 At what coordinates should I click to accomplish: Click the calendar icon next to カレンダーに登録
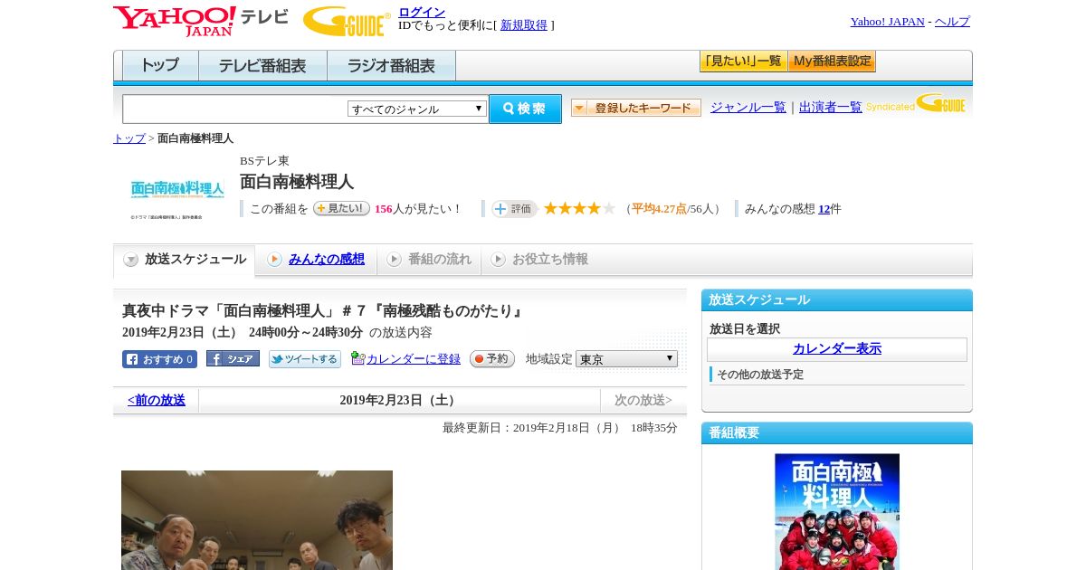[x=357, y=358]
